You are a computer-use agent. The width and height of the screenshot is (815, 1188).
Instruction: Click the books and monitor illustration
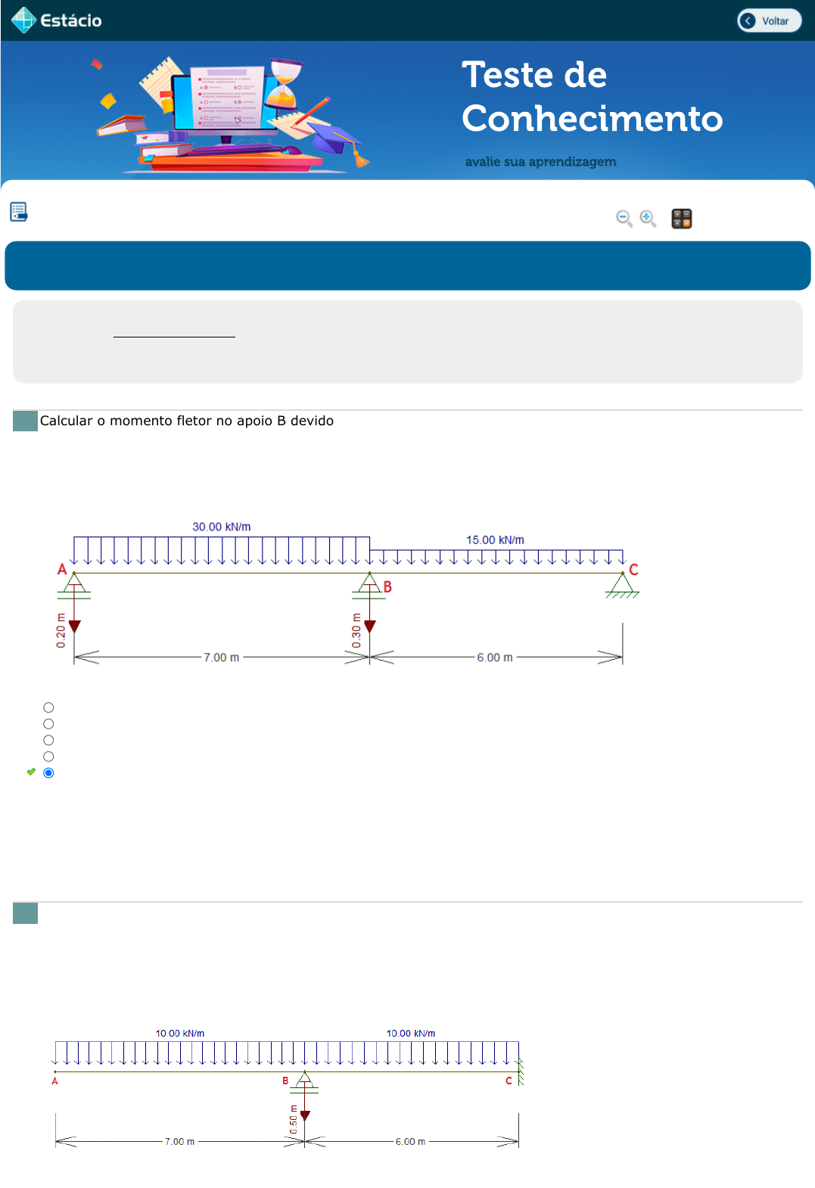point(231,114)
